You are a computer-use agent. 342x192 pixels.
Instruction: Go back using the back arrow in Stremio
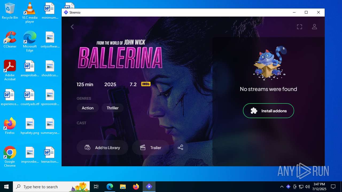tap(72, 27)
